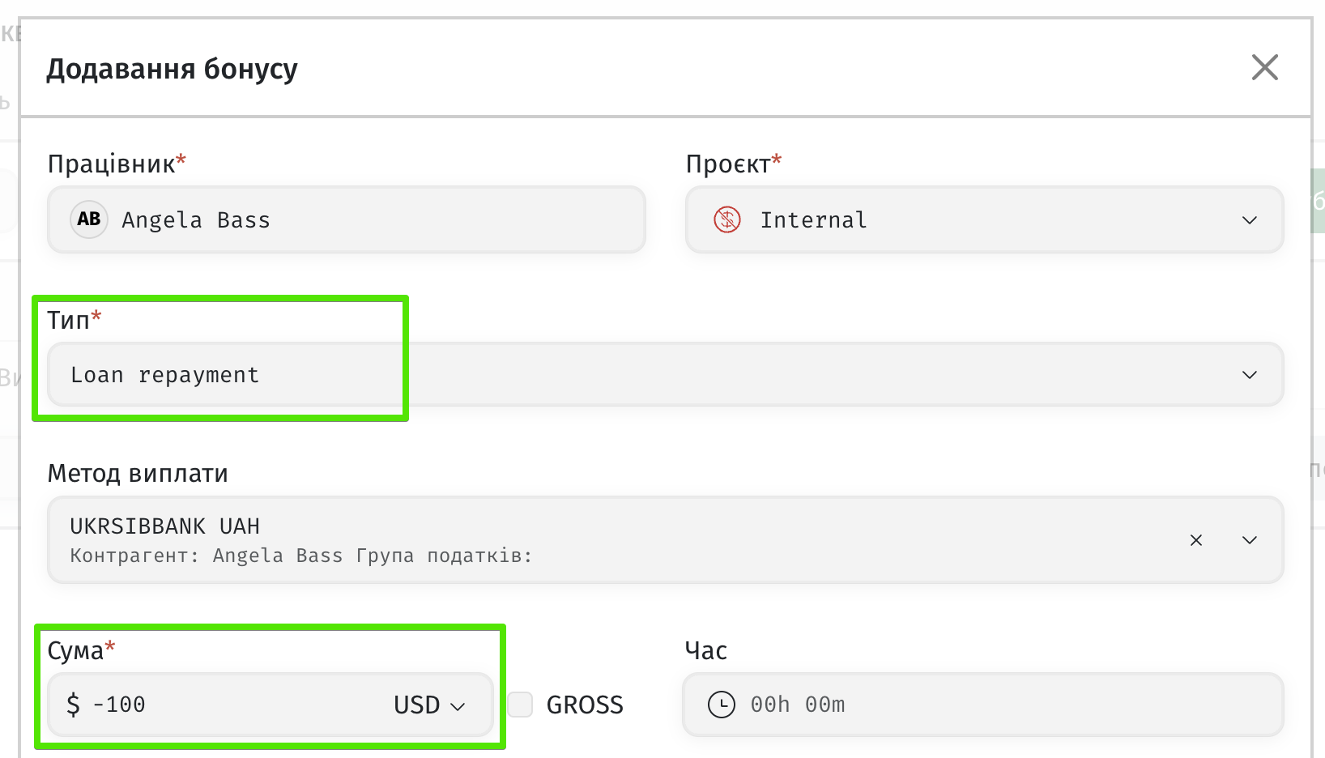Click the Internal project no-dollar icon

coord(727,219)
